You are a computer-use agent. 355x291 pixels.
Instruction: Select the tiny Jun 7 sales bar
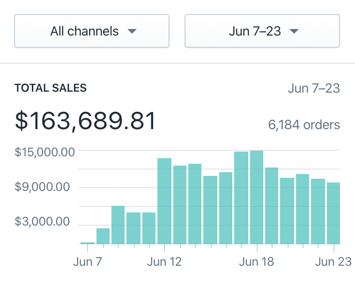point(88,243)
